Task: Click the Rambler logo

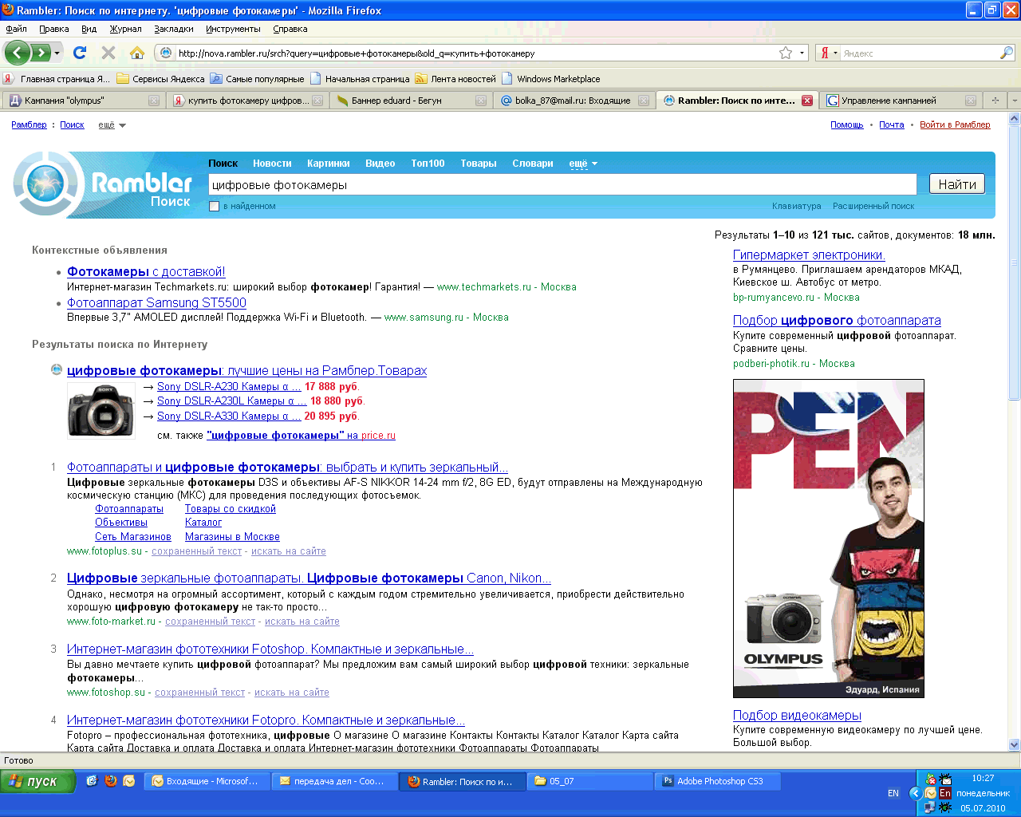Action: [104, 185]
